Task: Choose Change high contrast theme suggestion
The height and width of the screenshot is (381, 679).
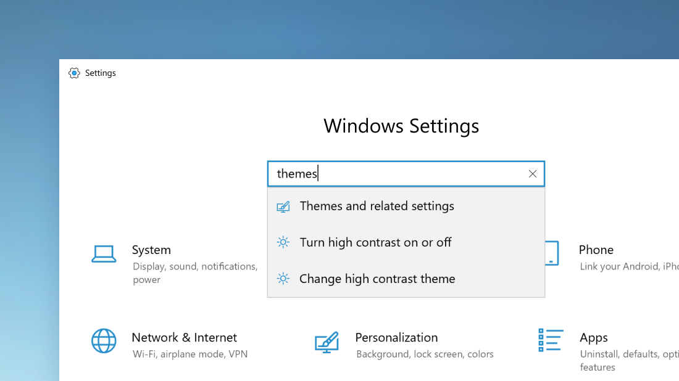Action: tap(406, 279)
